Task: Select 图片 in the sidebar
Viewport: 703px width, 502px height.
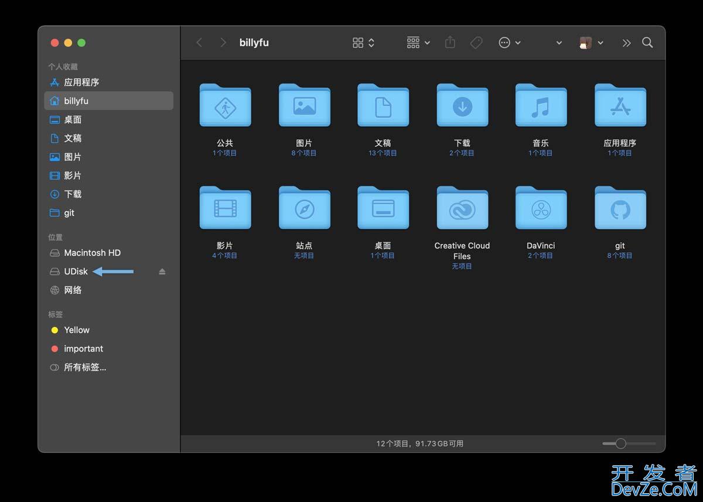Action: tap(108, 157)
